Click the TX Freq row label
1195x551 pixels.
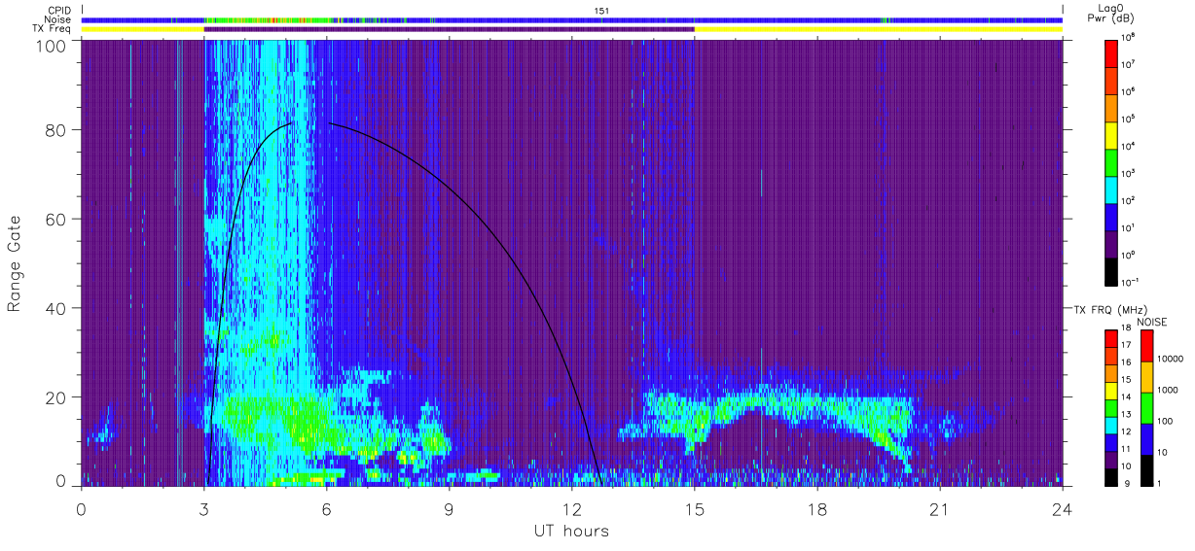coord(52,29)
